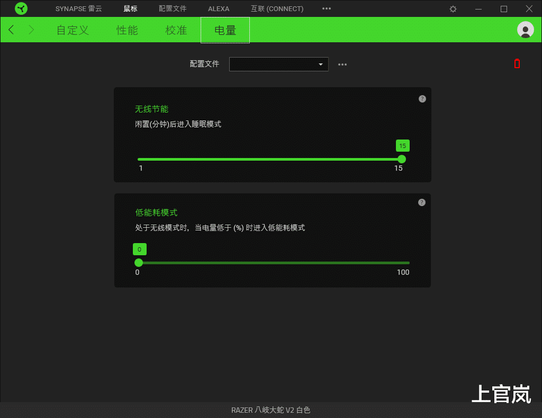Click the Razer logo icon
Screen dimensions: 542x418
pyautogui.click(x=21, y=8)
